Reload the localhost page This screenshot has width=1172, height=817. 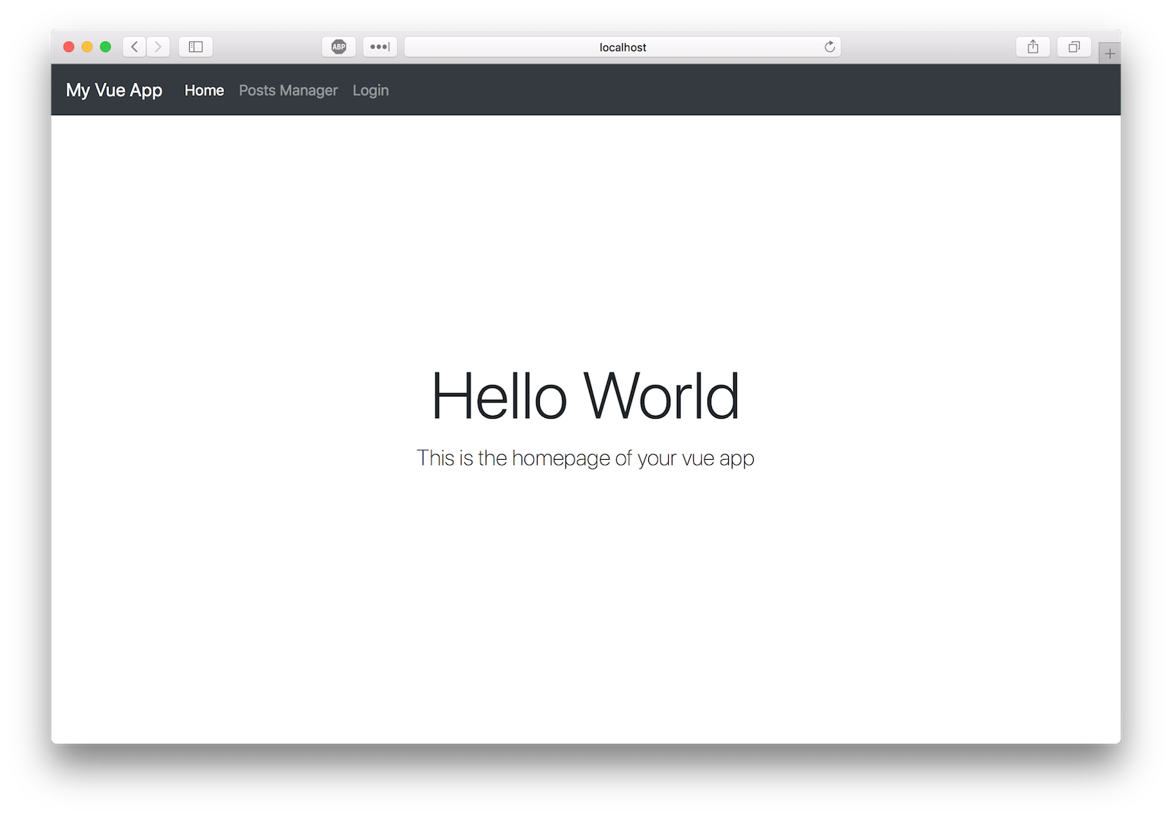point(828,46)
